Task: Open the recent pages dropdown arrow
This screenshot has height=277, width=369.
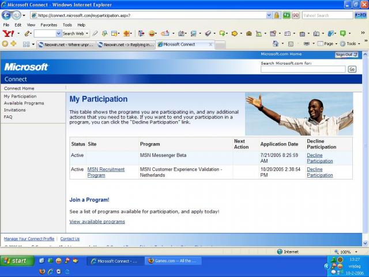Action: pyautogui.click(x=24, y=16)
